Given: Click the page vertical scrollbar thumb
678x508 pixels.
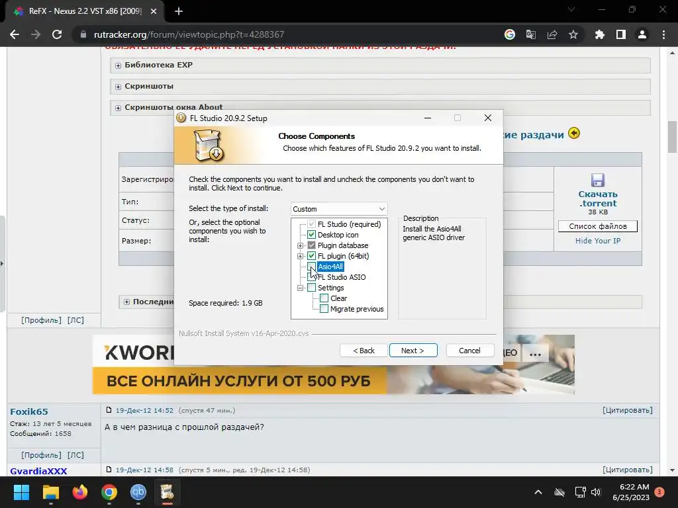Looking at the screenshot, I should click(673, 136).
